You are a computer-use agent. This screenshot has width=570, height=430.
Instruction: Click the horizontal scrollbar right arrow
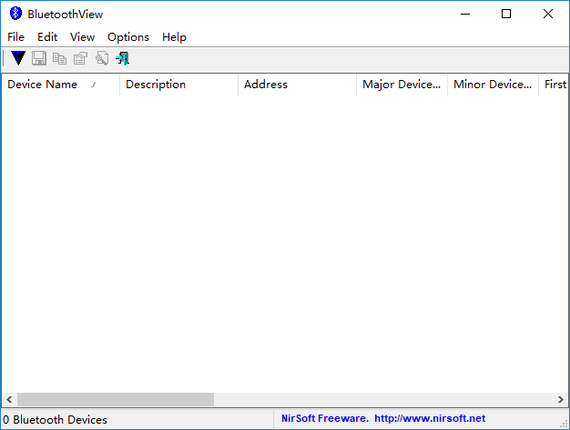click(560, 399)
